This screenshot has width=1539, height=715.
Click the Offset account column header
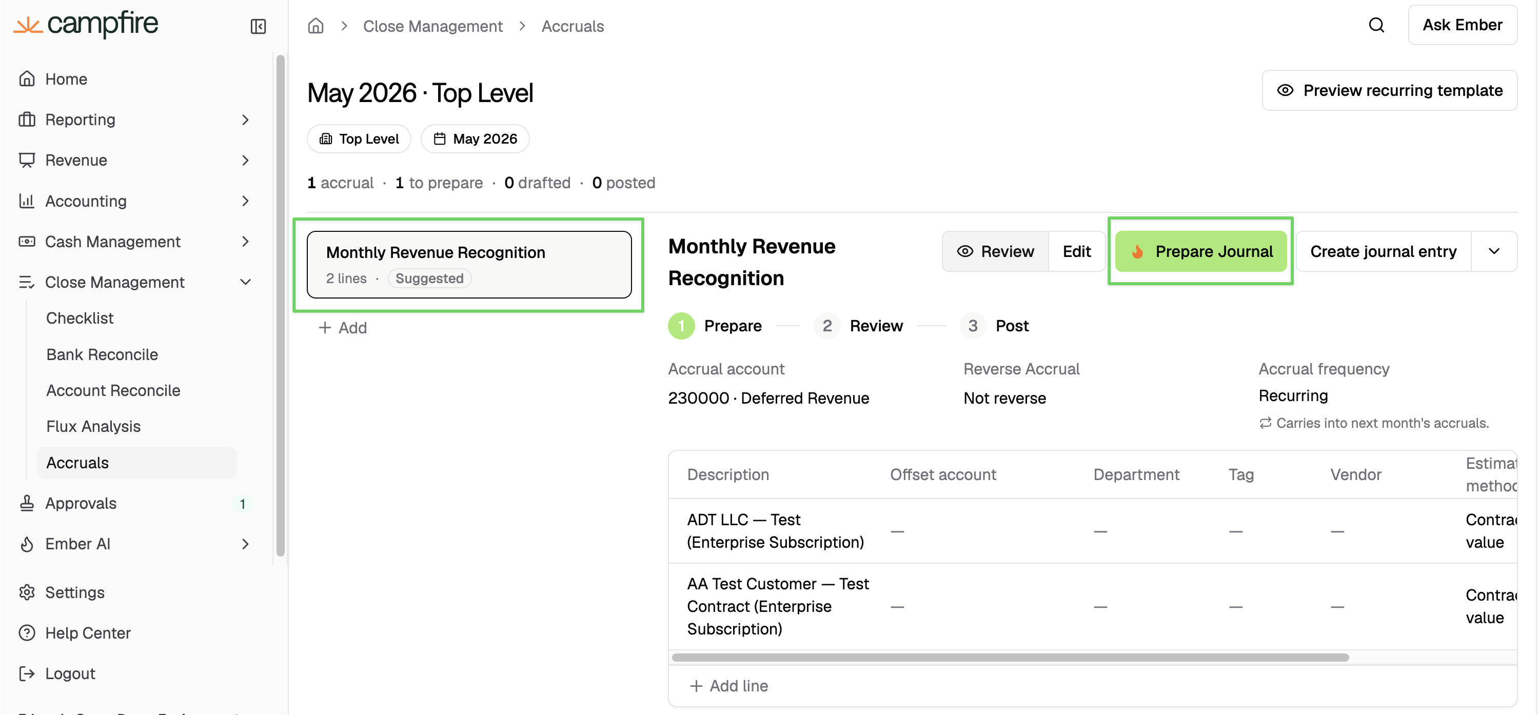[x=943, y=474]
